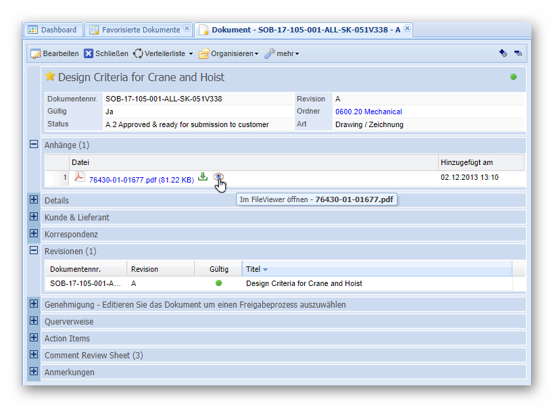
Task: Click the Bearbeiten button
Action: pyautogui.click(x=55, y=53)
